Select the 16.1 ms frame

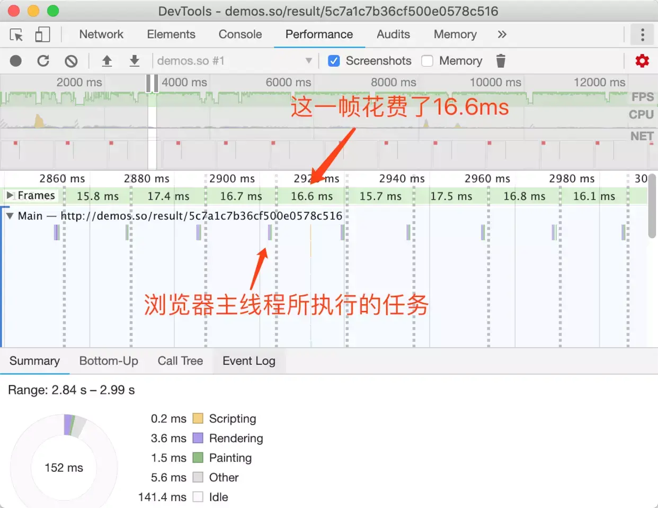point(594,196)
